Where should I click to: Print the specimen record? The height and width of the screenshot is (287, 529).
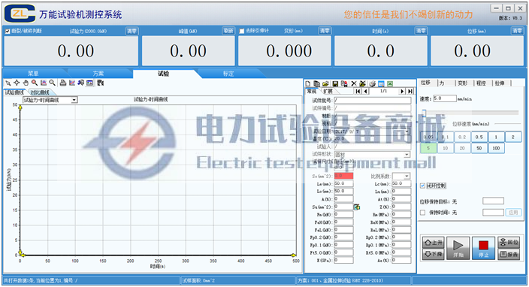click(372, 83)
